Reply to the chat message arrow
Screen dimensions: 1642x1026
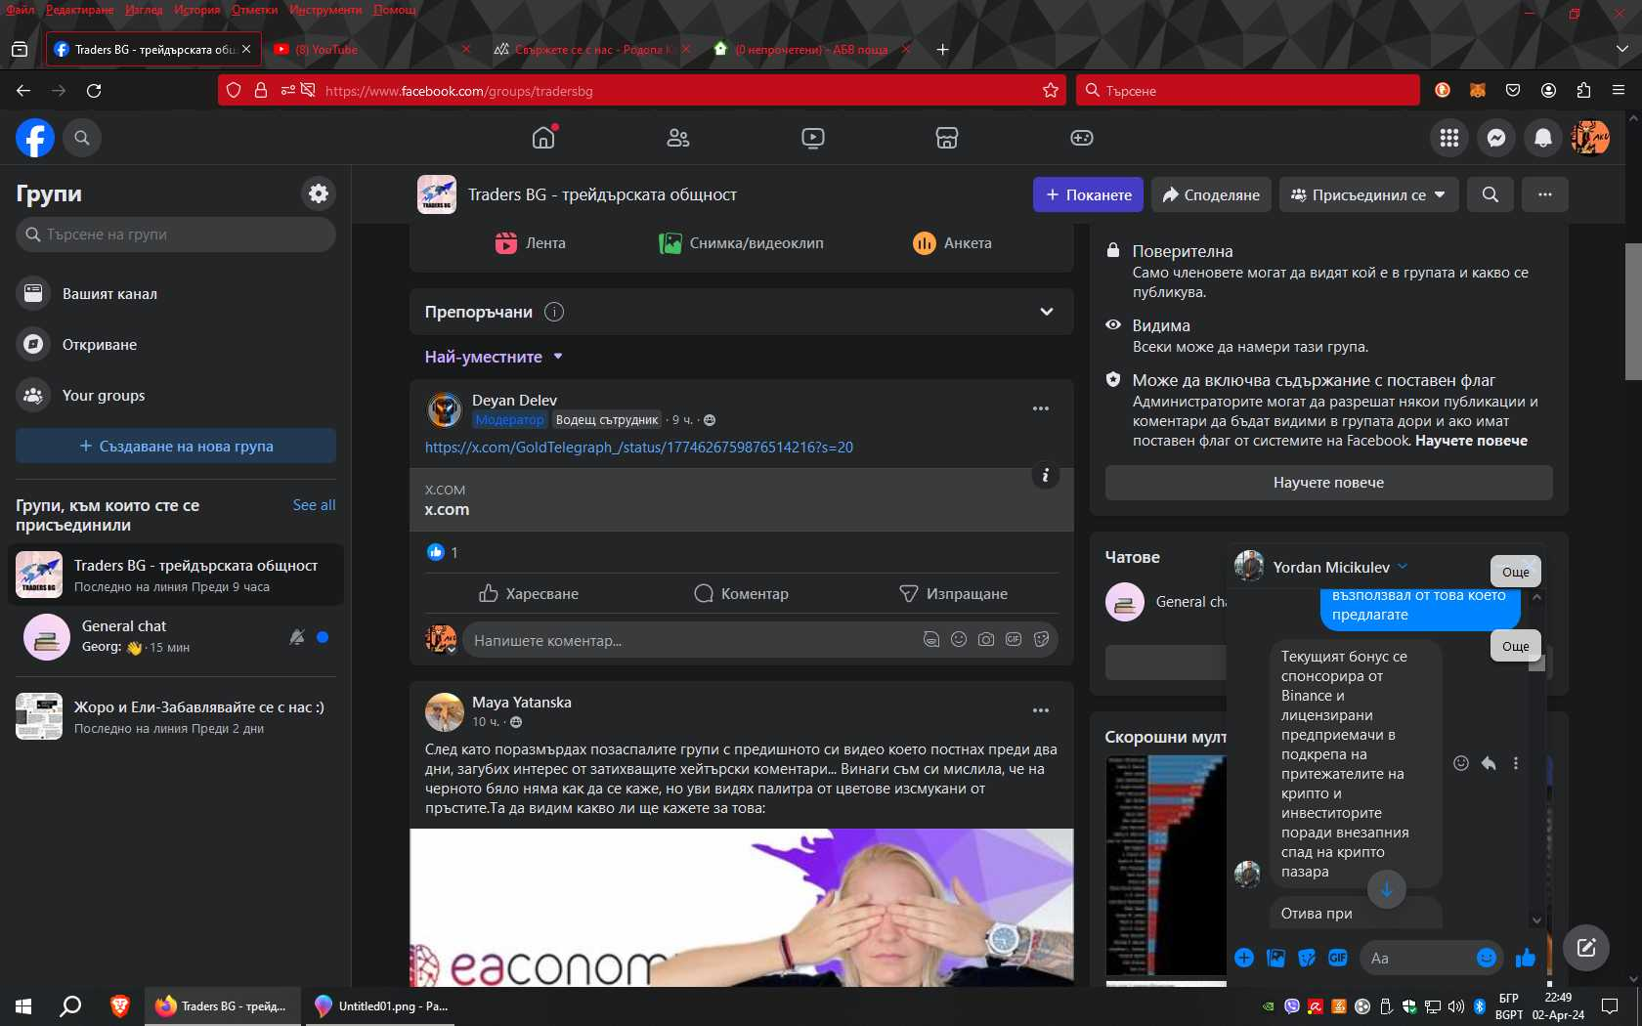click(1489, 763)
